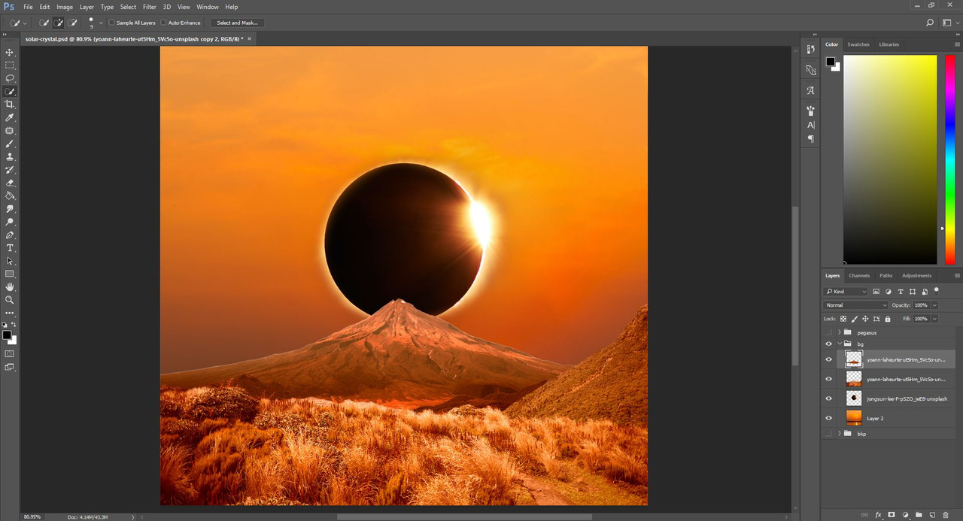Select the Eyedropper tool

click(x=10, y=117)
